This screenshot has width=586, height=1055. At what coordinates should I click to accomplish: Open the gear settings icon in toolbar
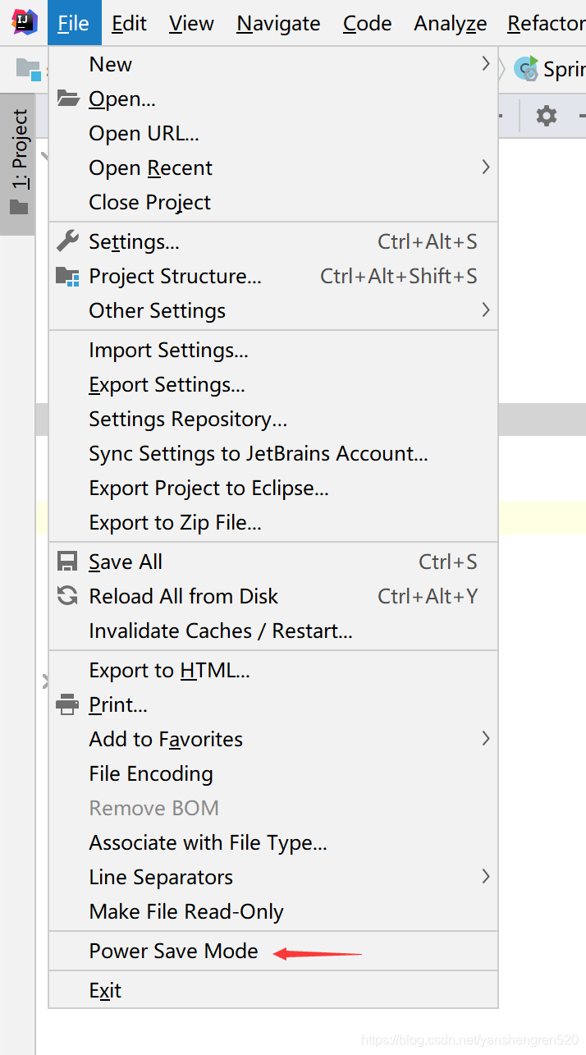point(547,116)
